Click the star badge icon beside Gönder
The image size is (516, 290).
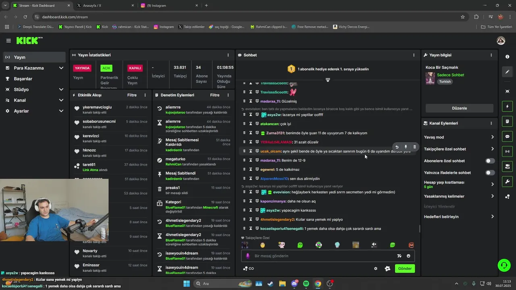click(387, 269)
